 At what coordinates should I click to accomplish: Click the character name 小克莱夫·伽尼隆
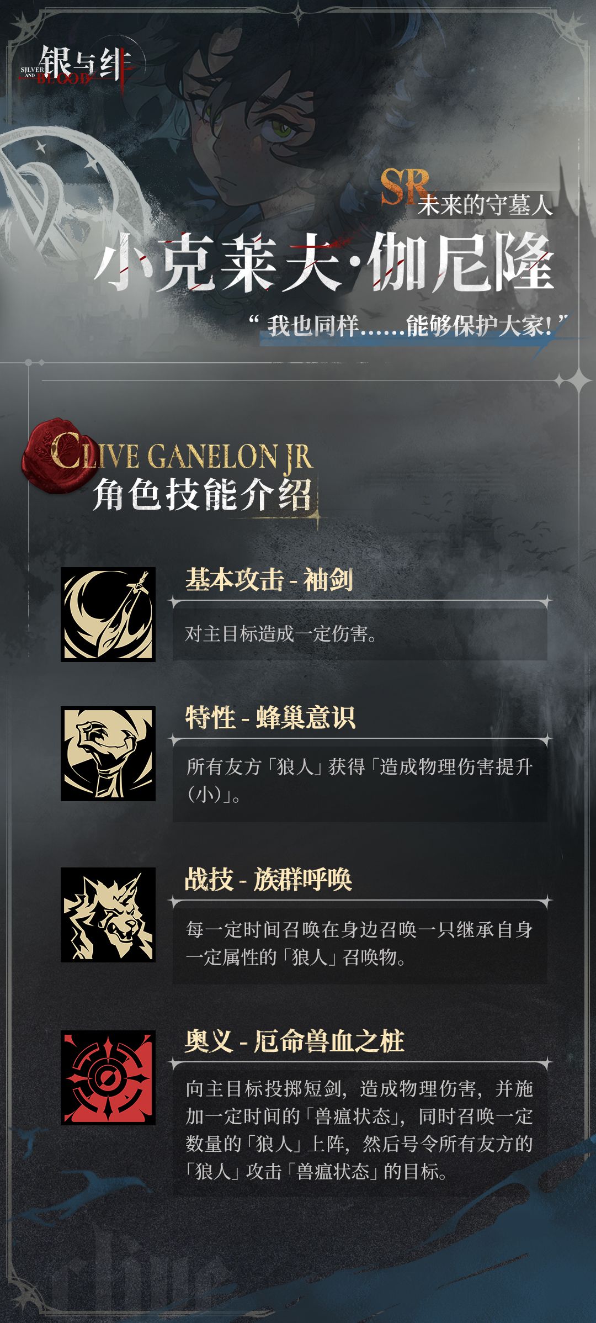pyautogui.click(x=324, y=262)
